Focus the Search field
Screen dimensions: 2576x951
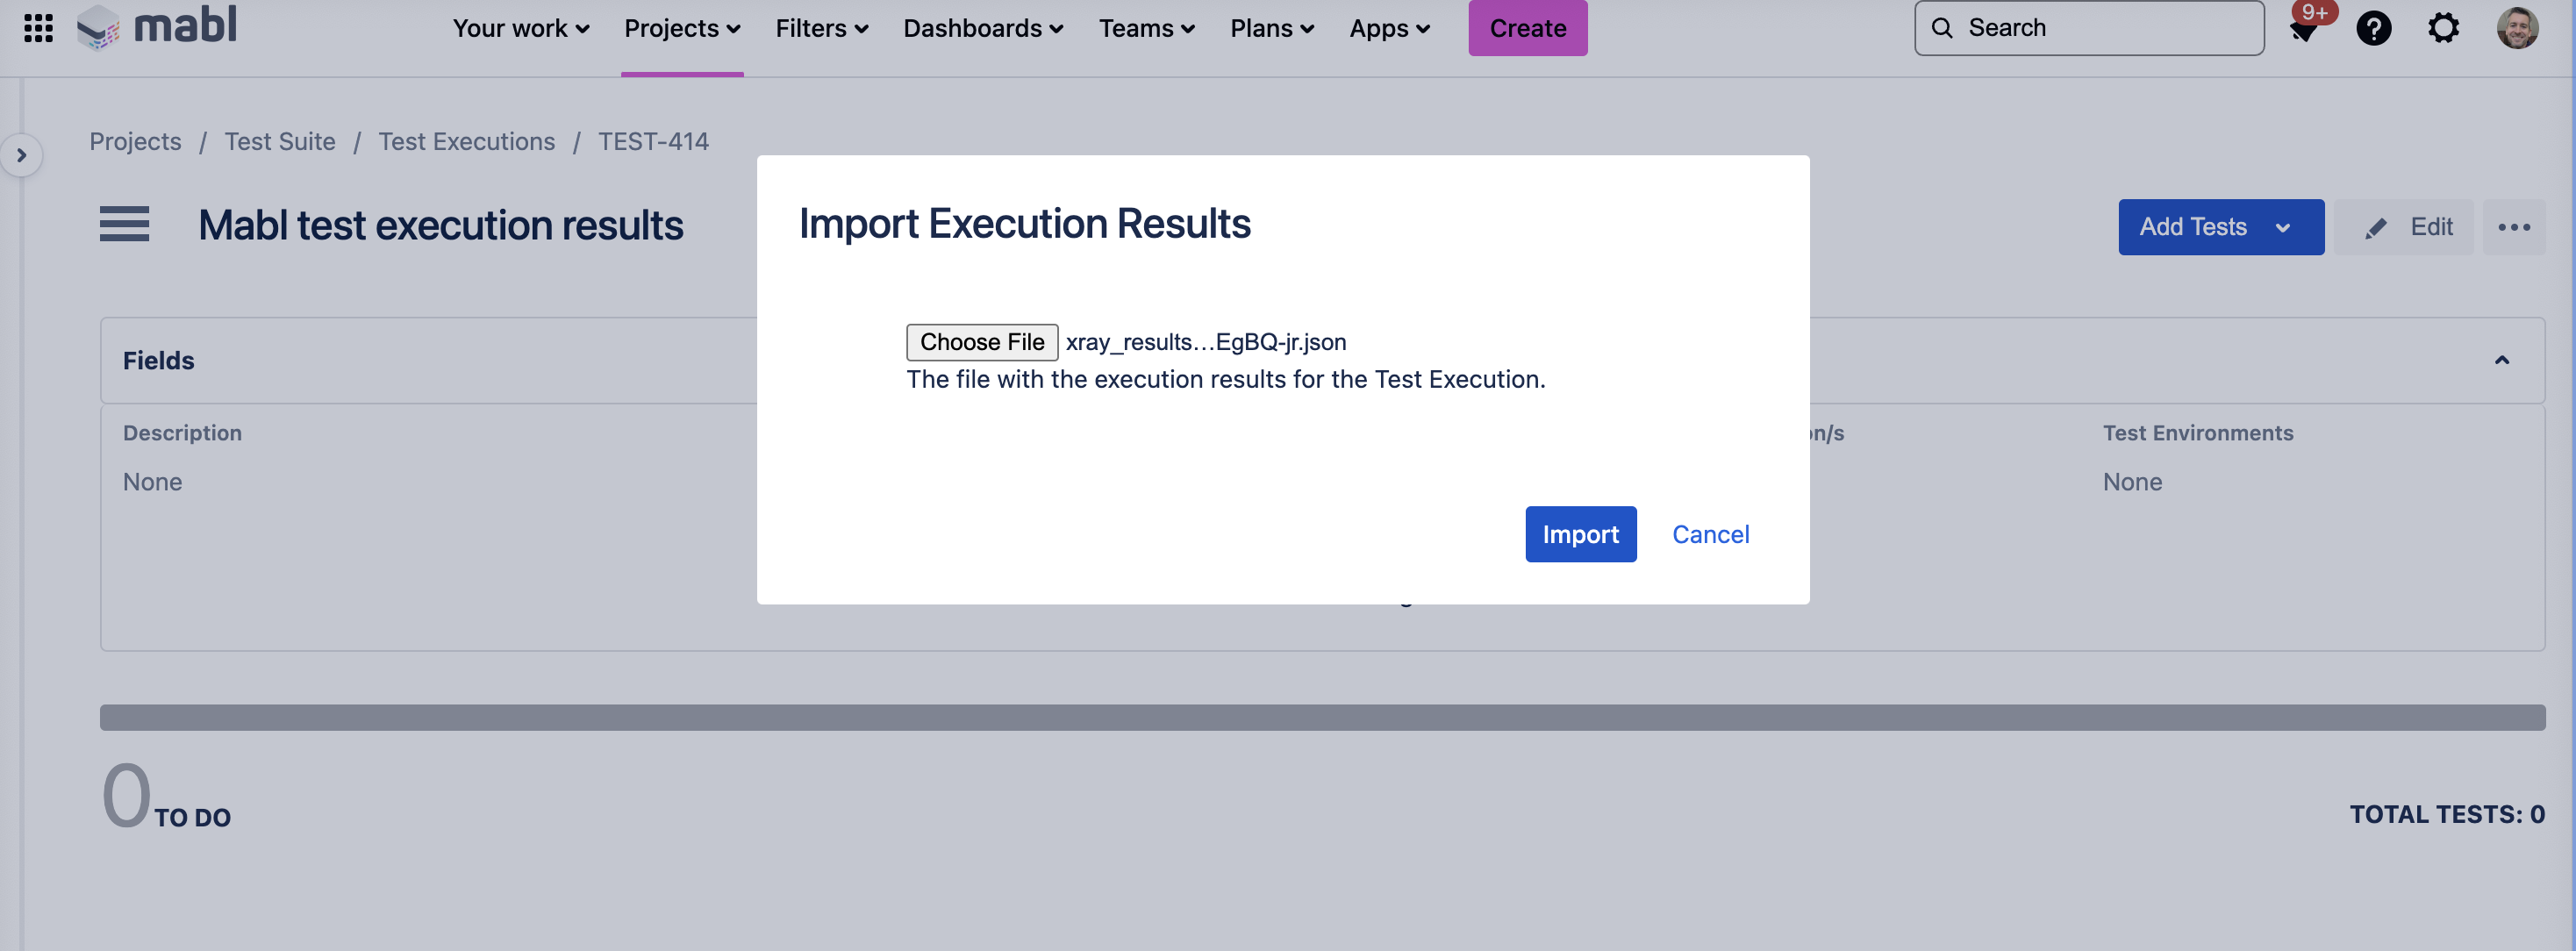[x=2088, y=28]
